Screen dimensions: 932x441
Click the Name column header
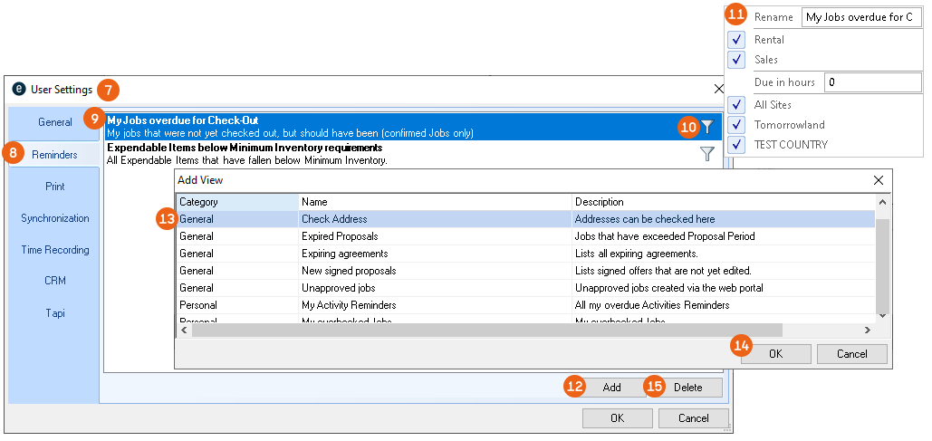click(435, 202)
